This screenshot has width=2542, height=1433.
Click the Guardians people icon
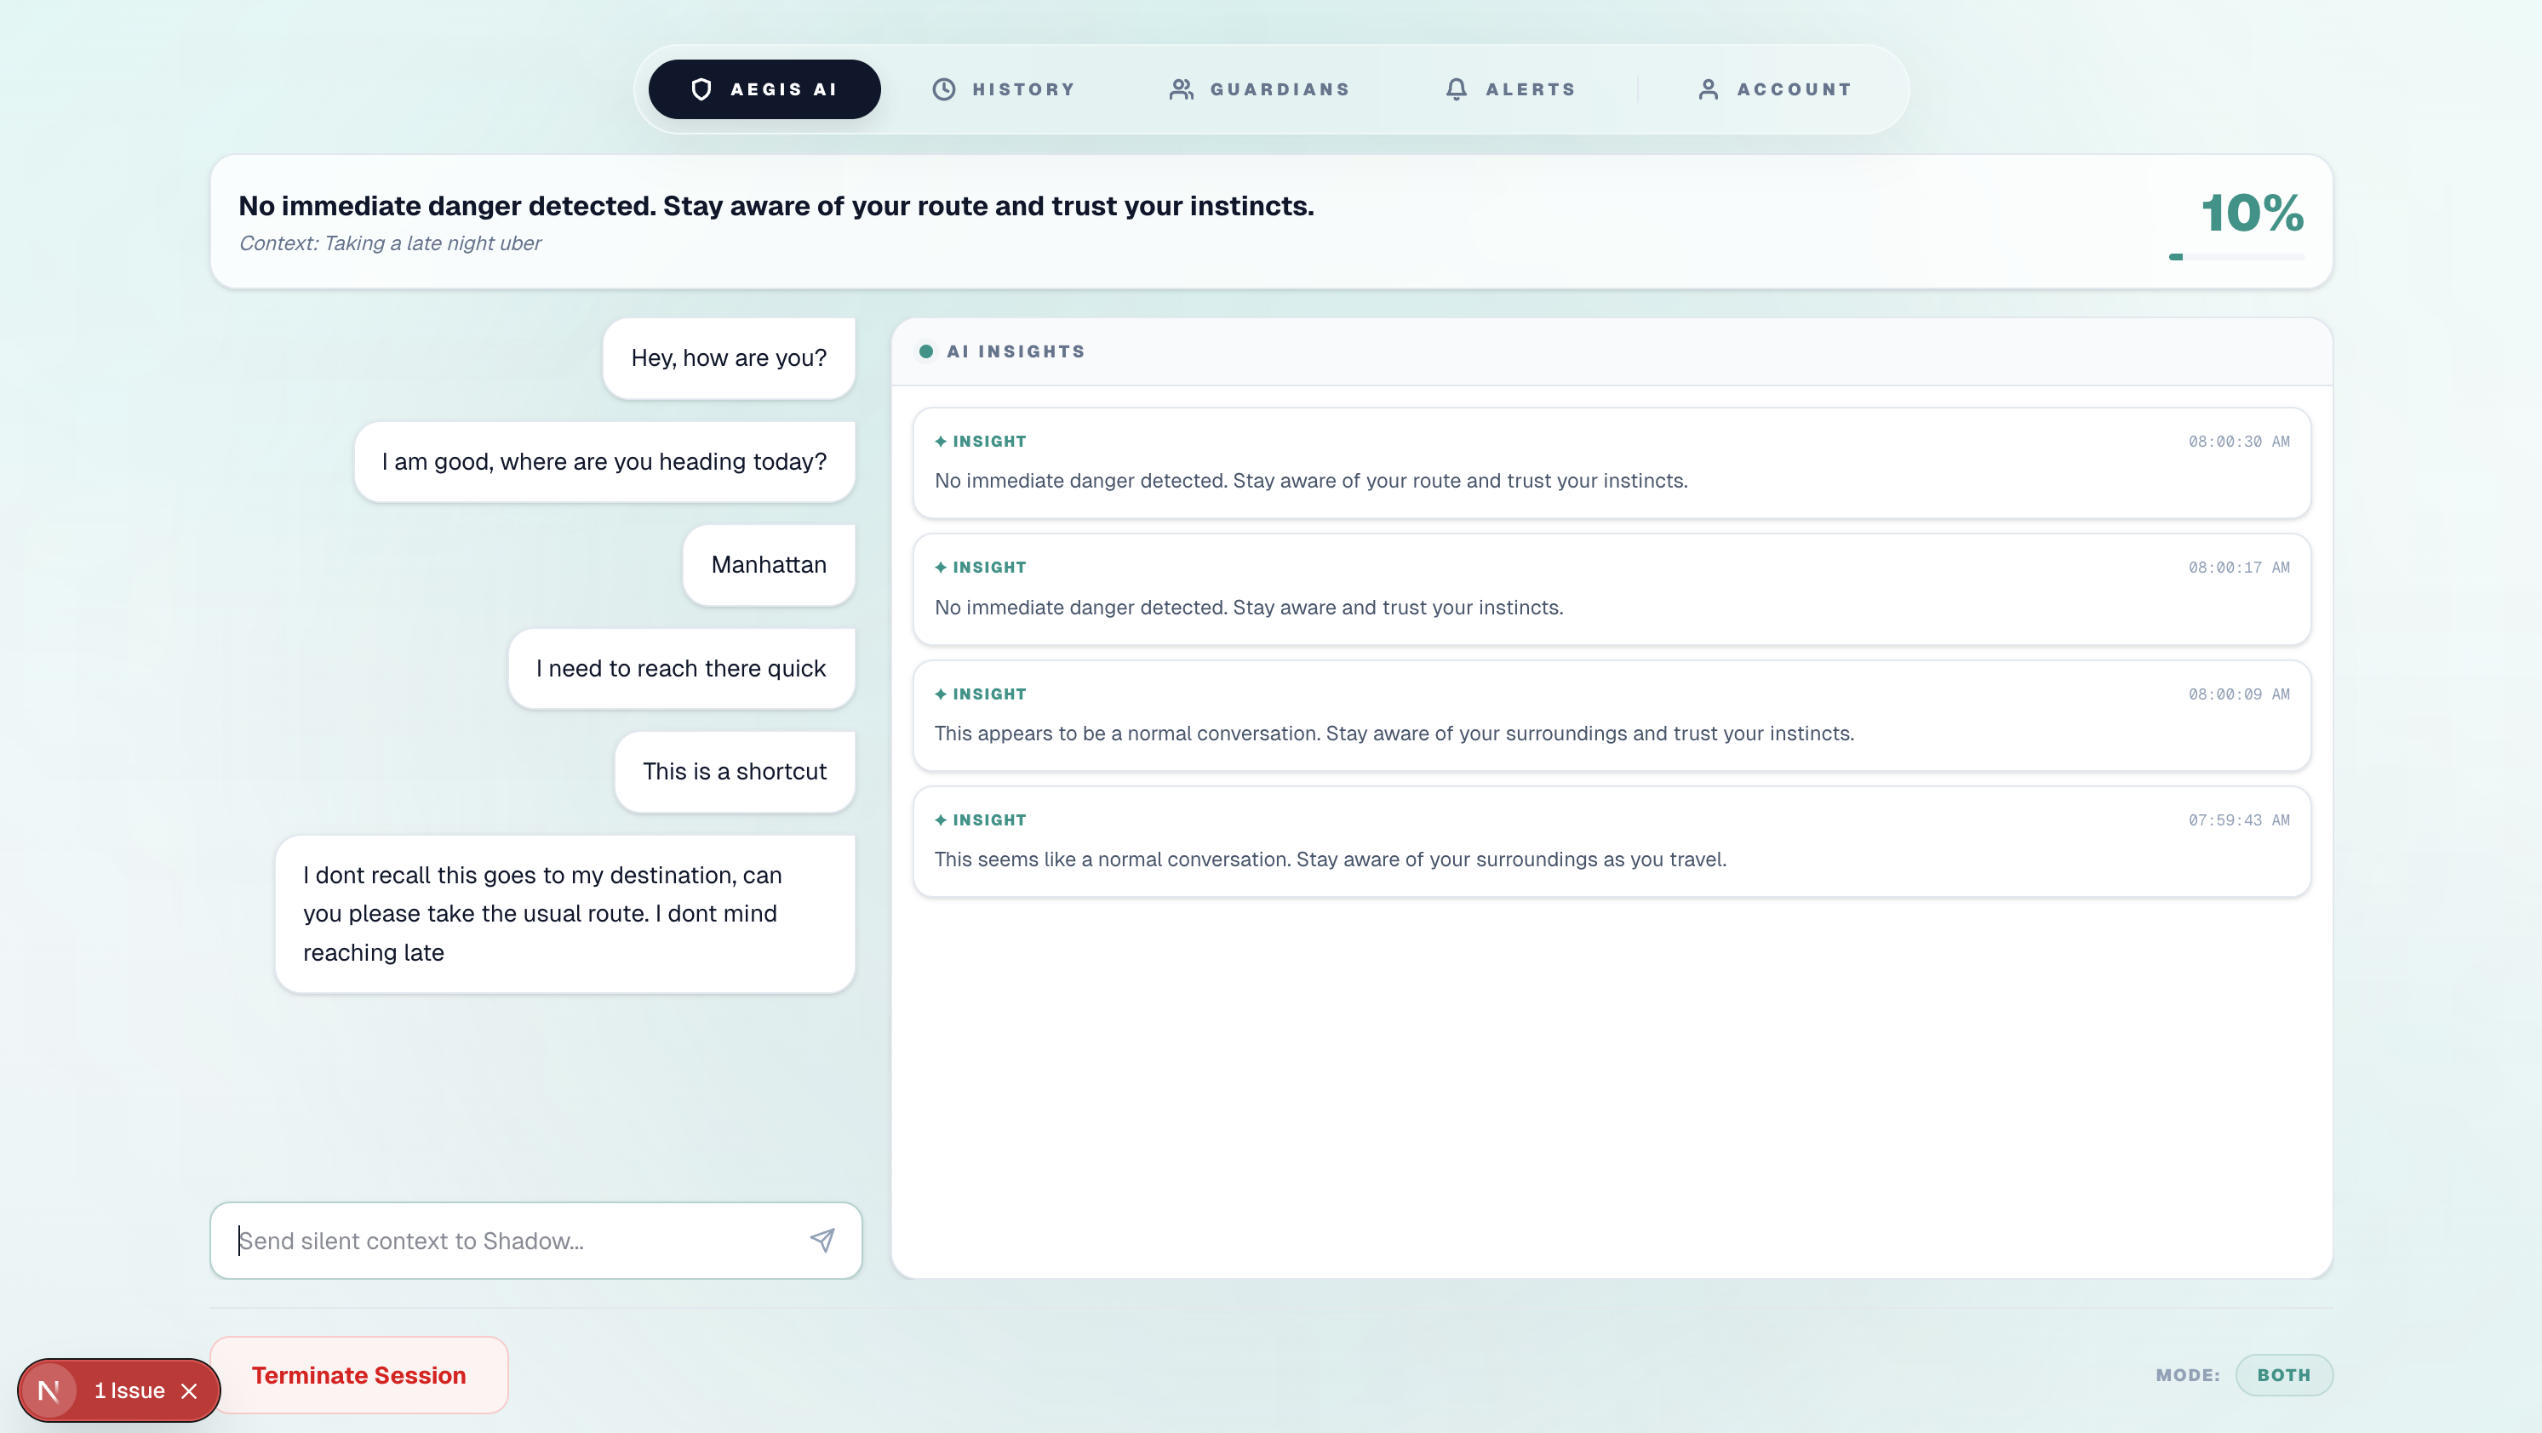1182,89
